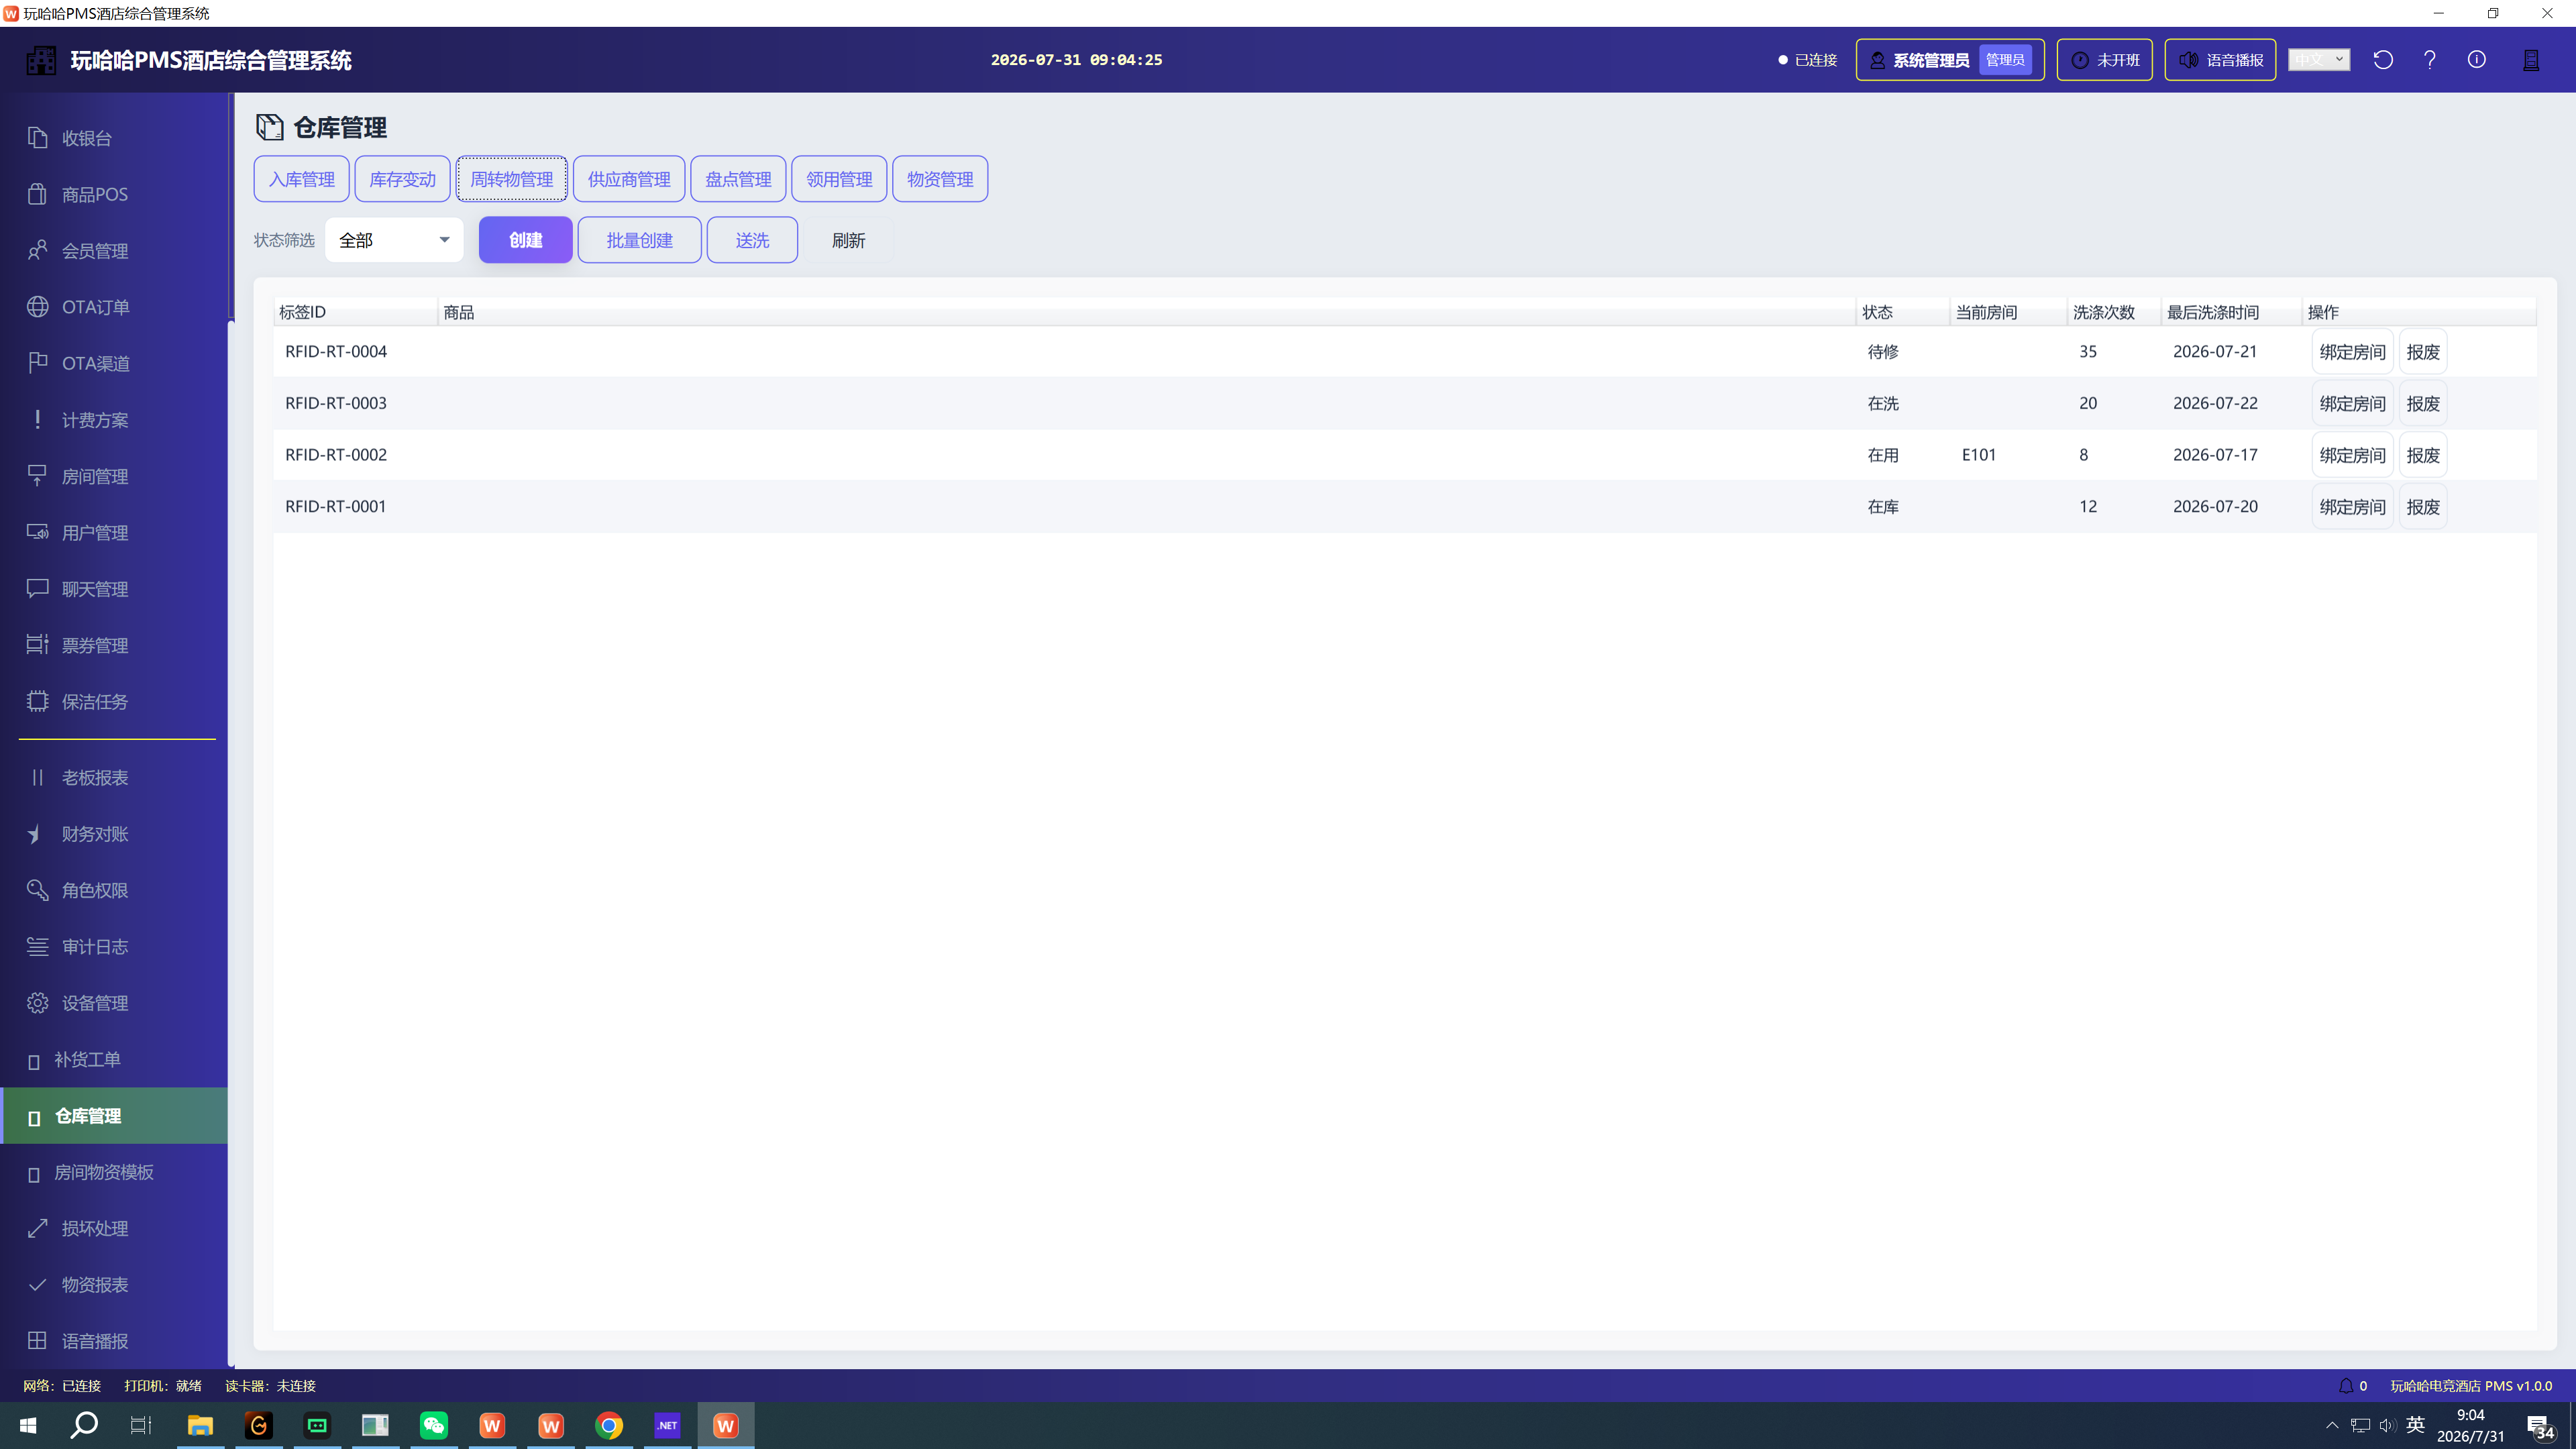Select the RFID-RT-0002 tag ID cell
Viewport: 2576px width, 1449px height.
[336, 455]
